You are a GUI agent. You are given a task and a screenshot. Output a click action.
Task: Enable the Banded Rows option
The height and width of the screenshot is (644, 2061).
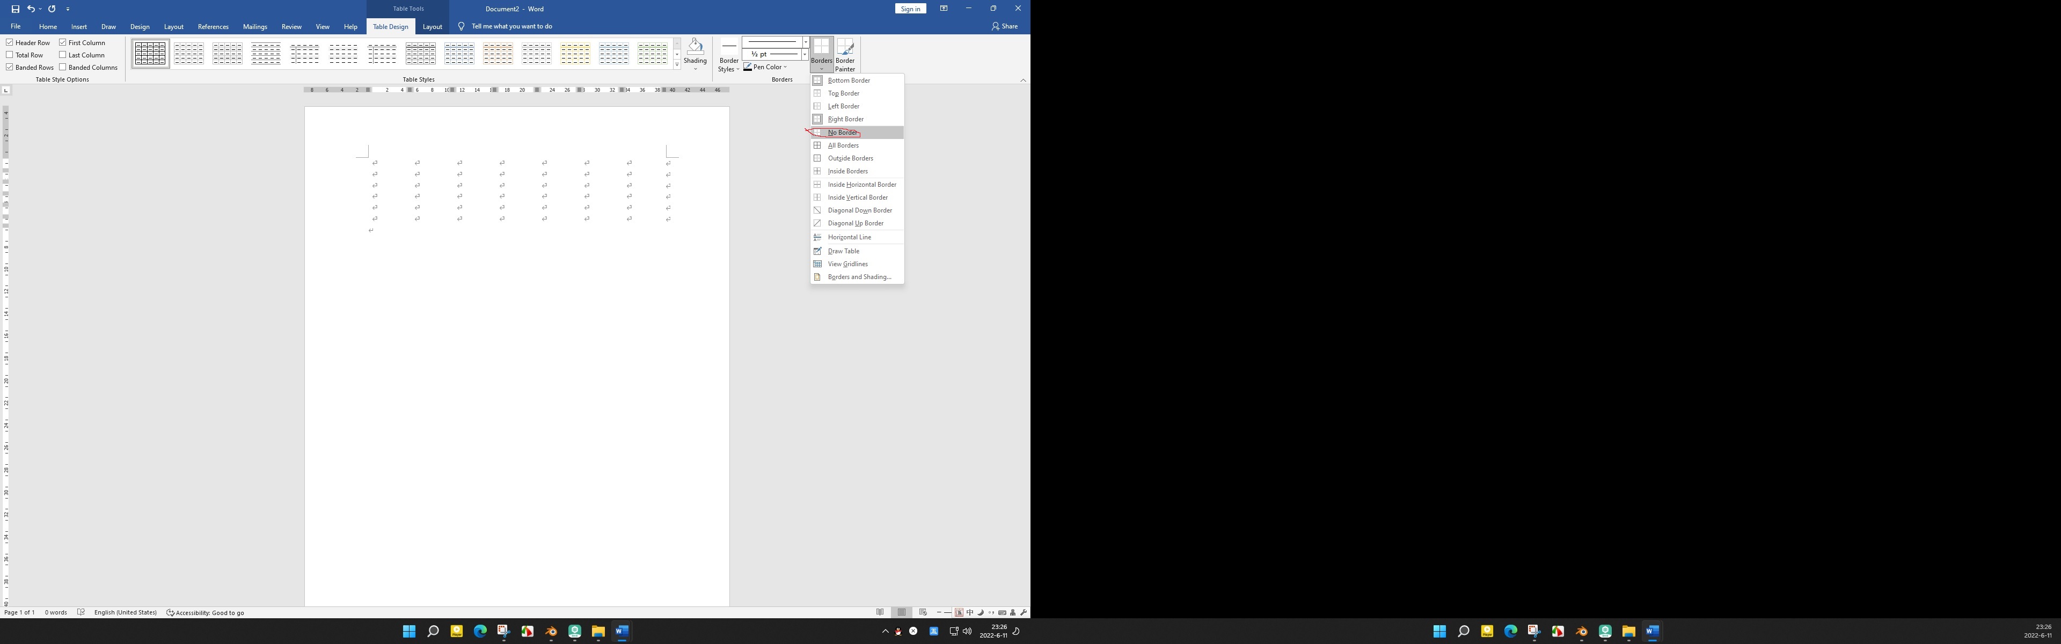9,67
